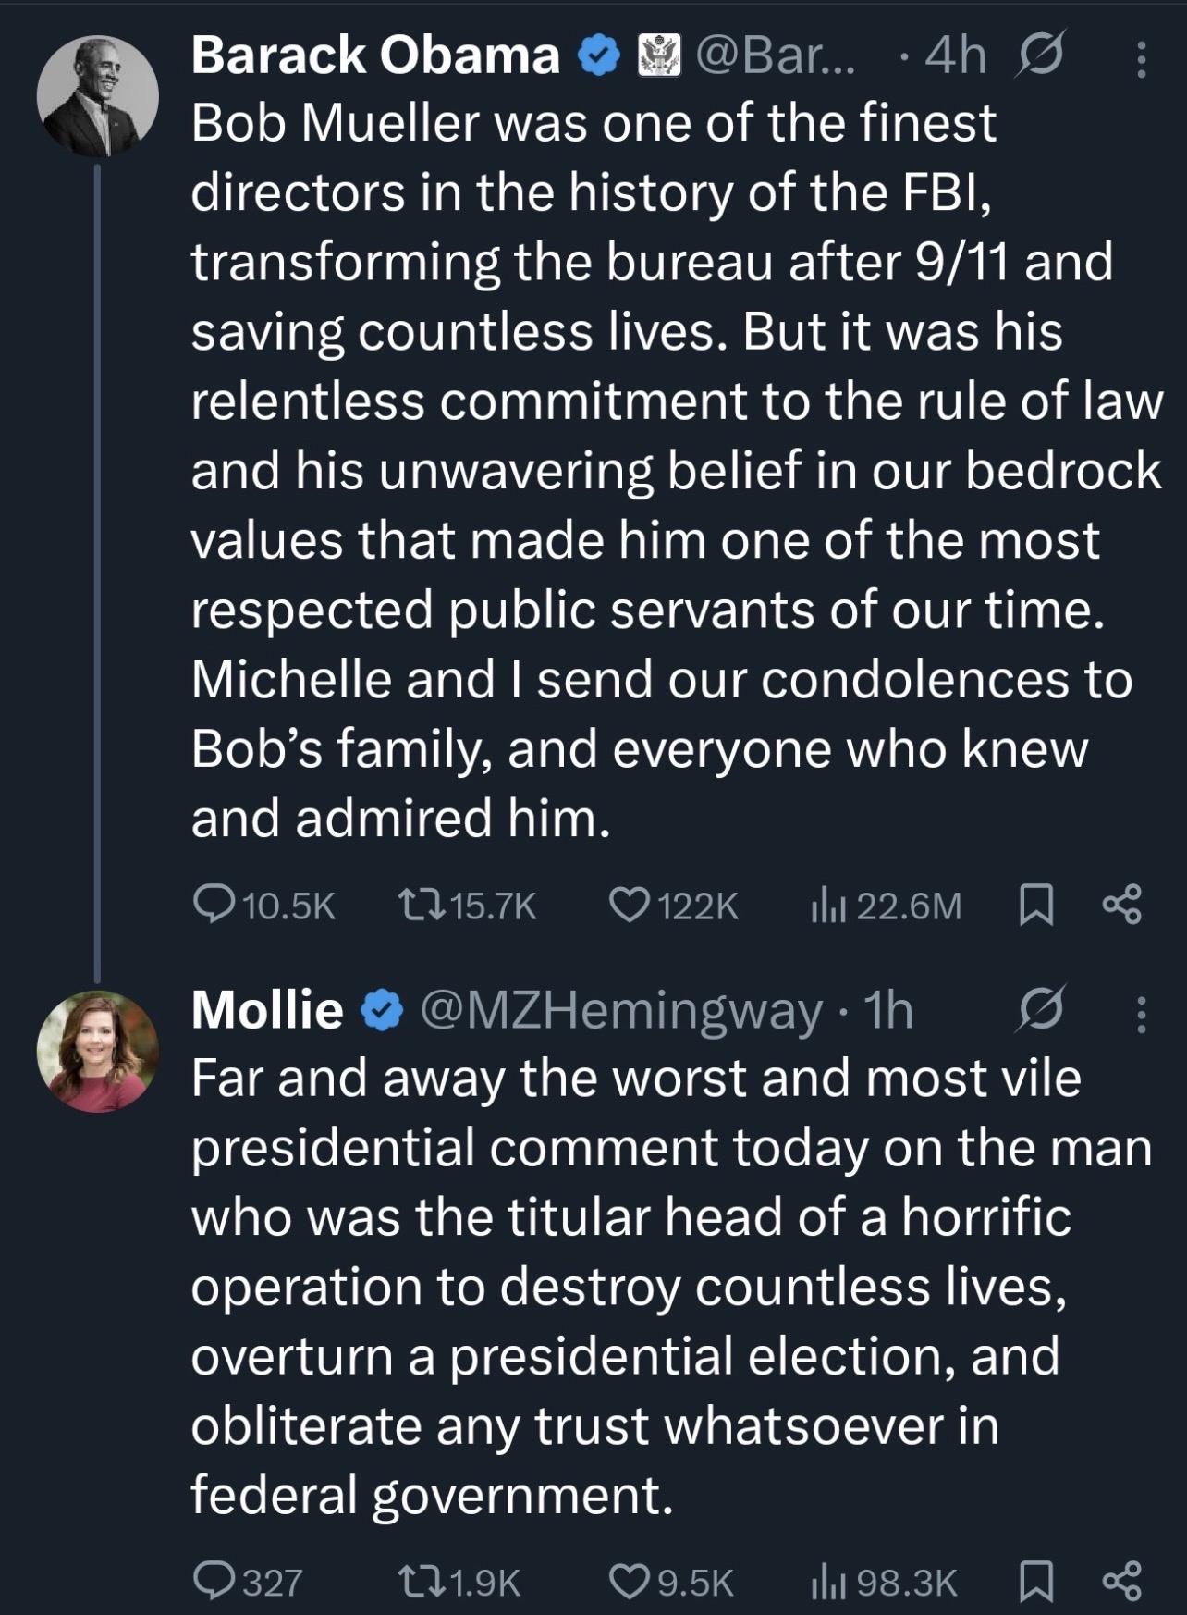This screenshot has width=1187, height=1615.
Task: Reply to Barack Obama's tweet
Action: [213, 905]
